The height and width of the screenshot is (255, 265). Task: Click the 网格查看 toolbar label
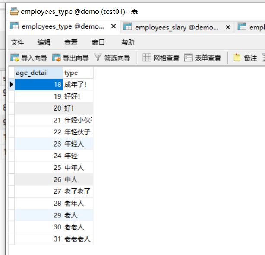point(166,58)
